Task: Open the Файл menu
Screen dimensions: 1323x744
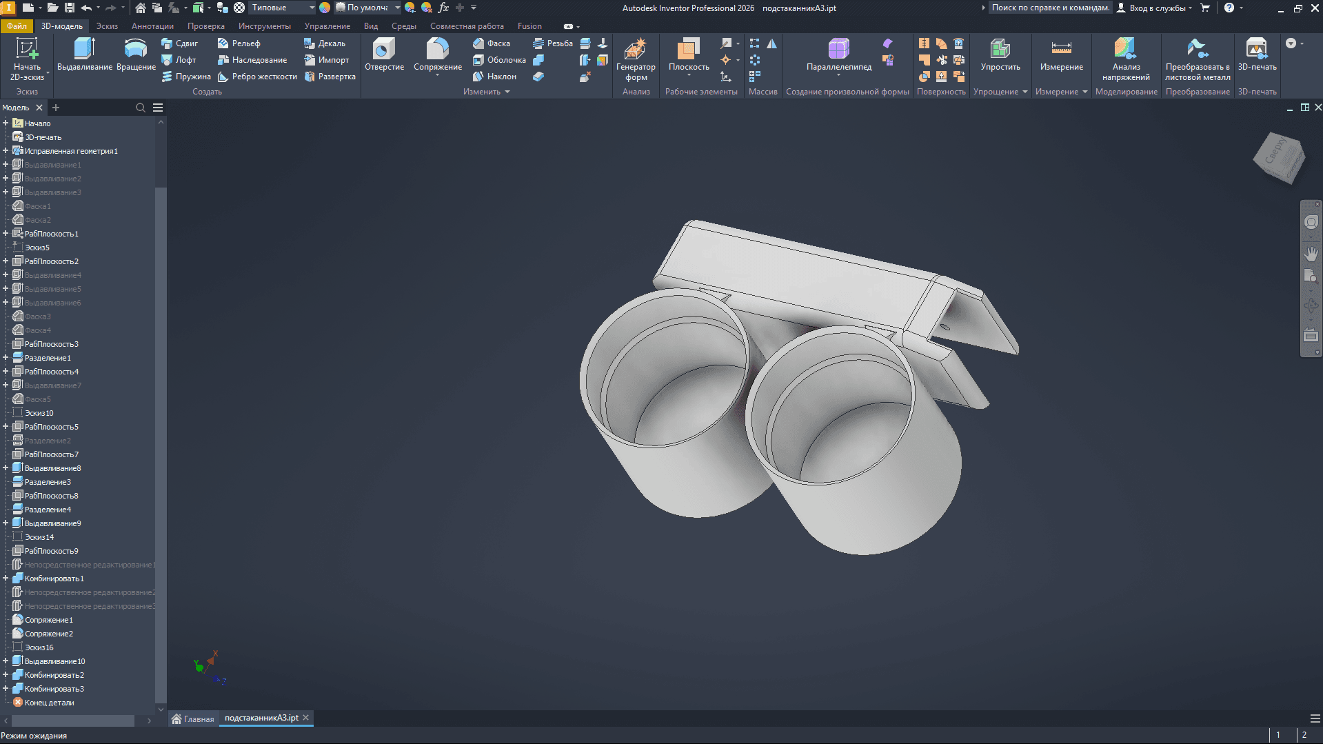Action: coord(17,26)
